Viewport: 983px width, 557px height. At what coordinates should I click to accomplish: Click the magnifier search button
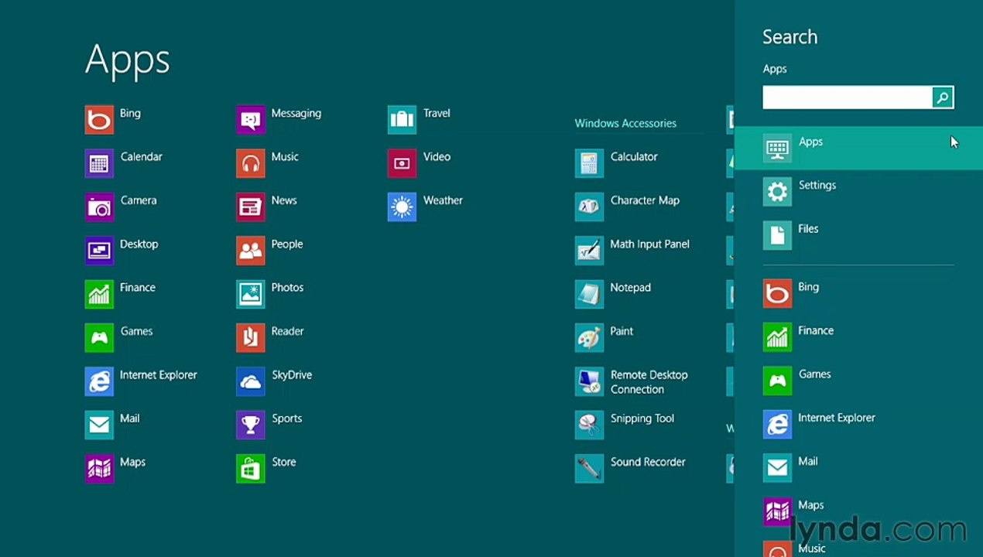click(x=943, y=97)
